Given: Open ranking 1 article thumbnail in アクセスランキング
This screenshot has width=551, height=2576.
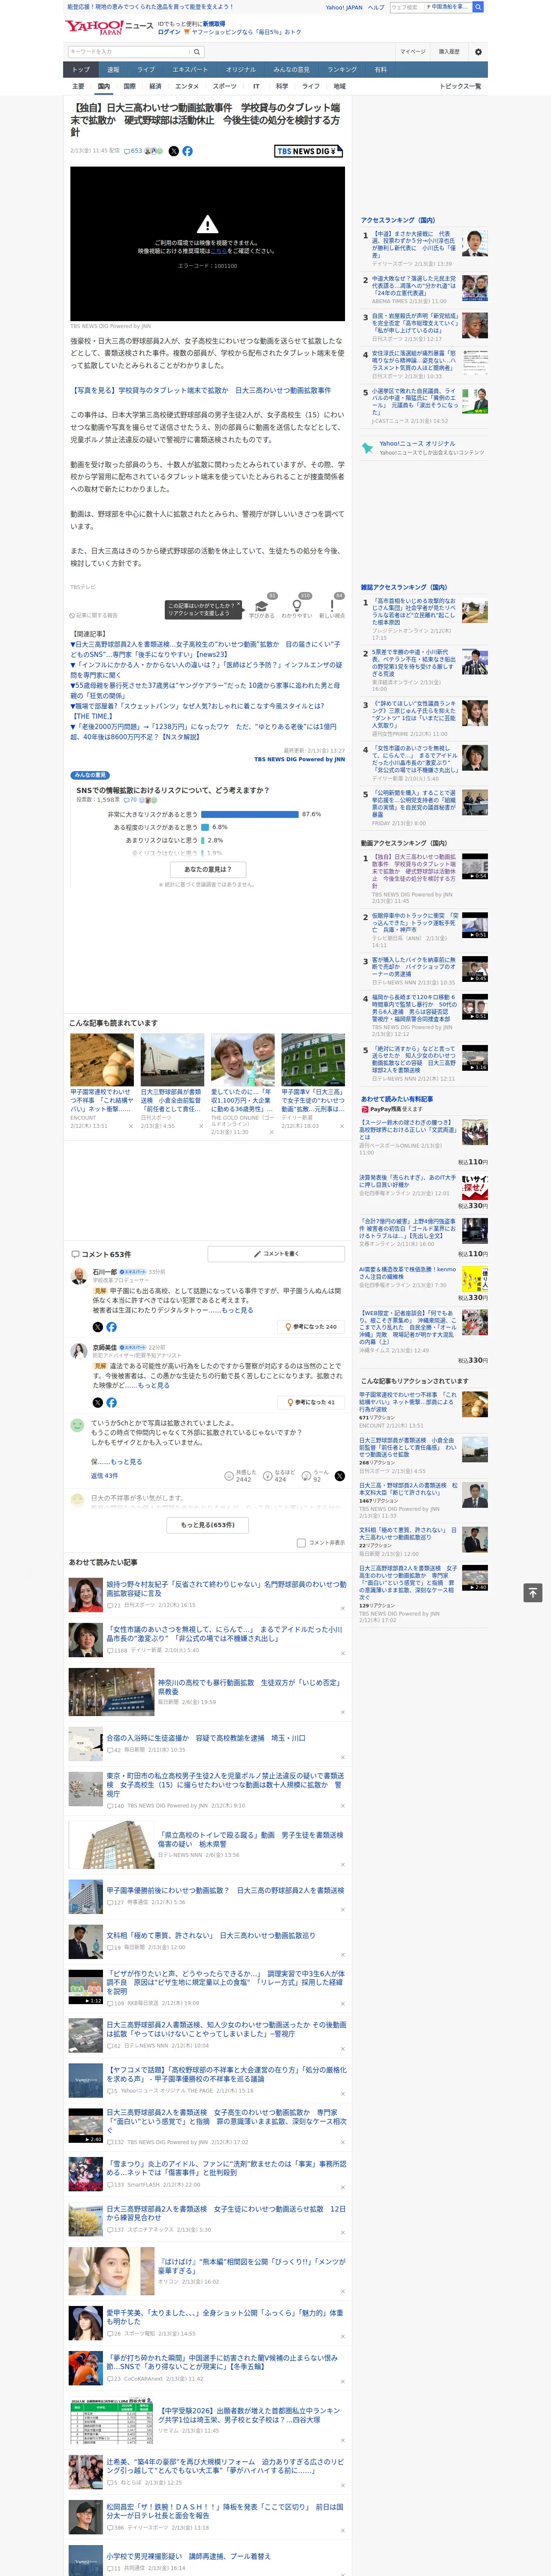Looking at the screenshot, I should coord(475,243).
